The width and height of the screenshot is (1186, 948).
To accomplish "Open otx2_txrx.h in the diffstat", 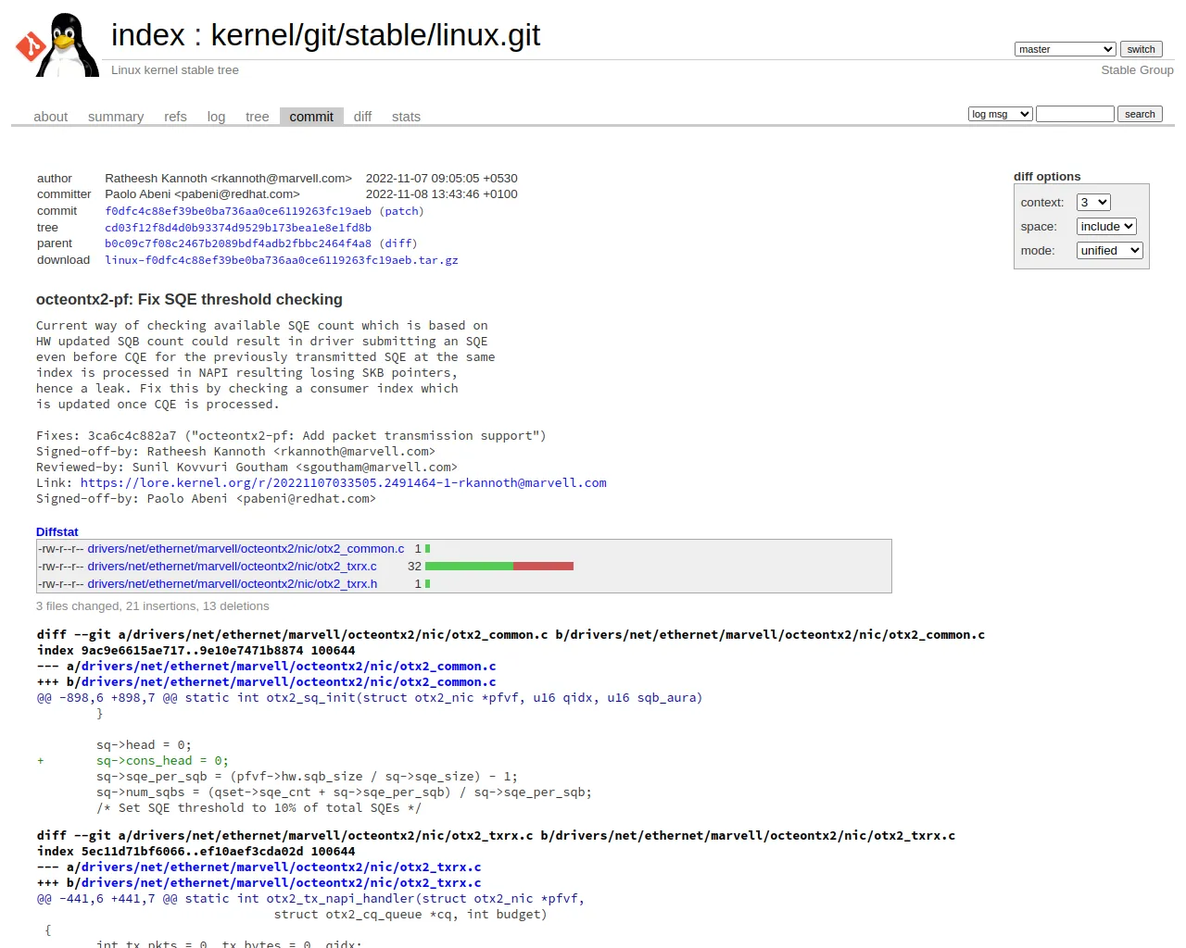I will point(233,584).
